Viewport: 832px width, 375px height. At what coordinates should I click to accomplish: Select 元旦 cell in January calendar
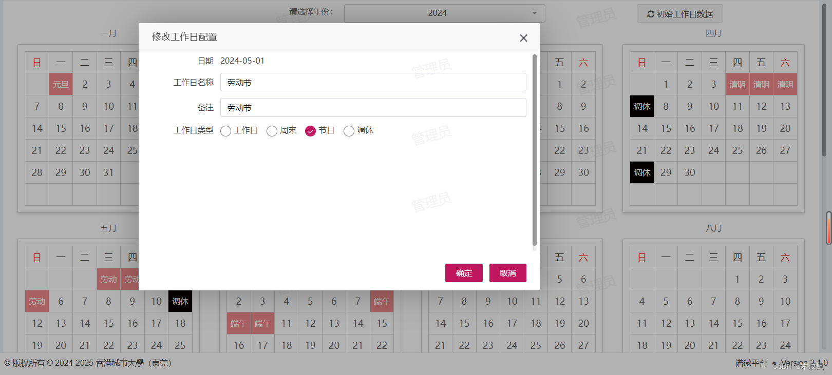point(61,84)
